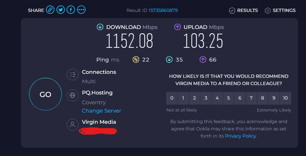Screen dimensions: 306x156
Task: Open Settings gear icon
Action: (x=268, y=10)
